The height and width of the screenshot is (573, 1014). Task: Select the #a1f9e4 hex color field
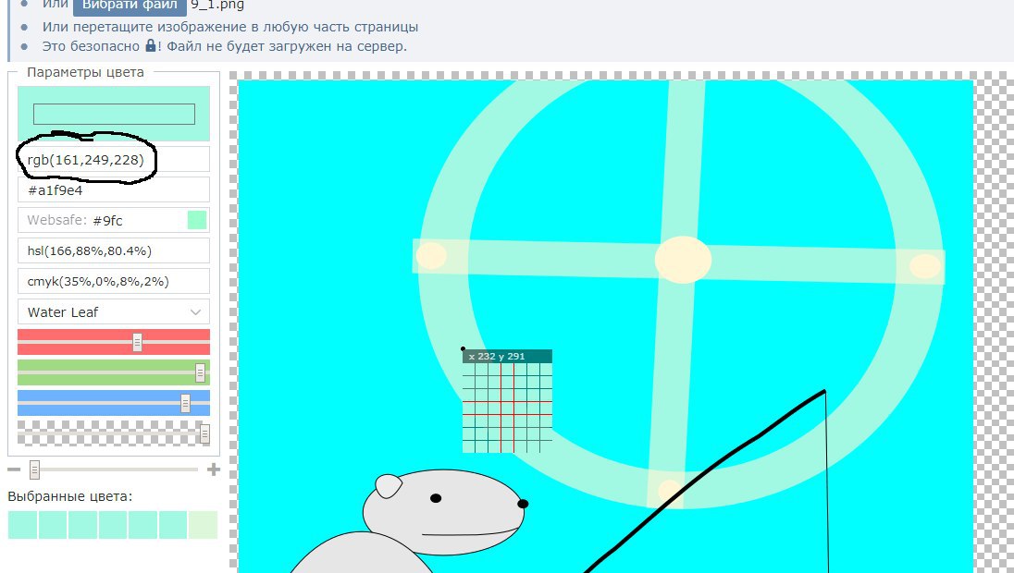click(x=114, y=190)
